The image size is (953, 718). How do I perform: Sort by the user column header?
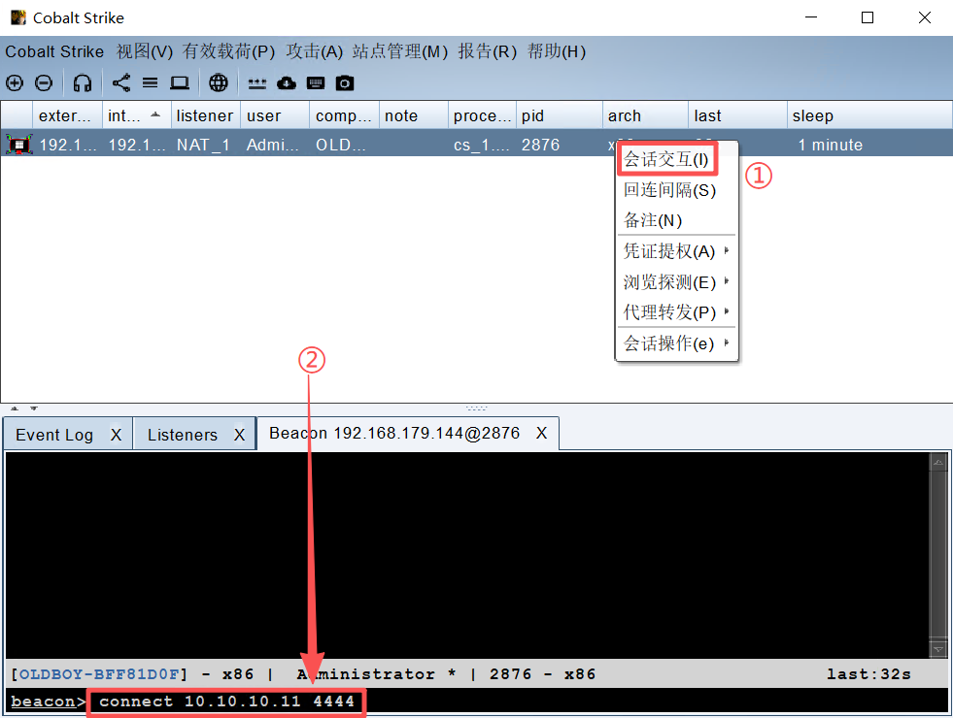275,115
